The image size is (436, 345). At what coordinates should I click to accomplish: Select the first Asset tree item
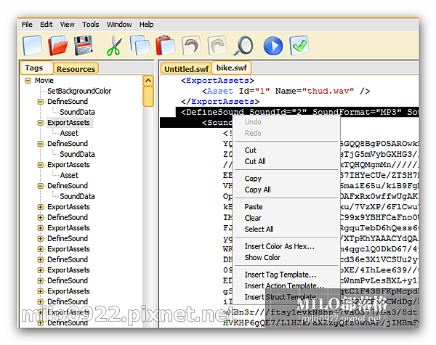[69, 133]
